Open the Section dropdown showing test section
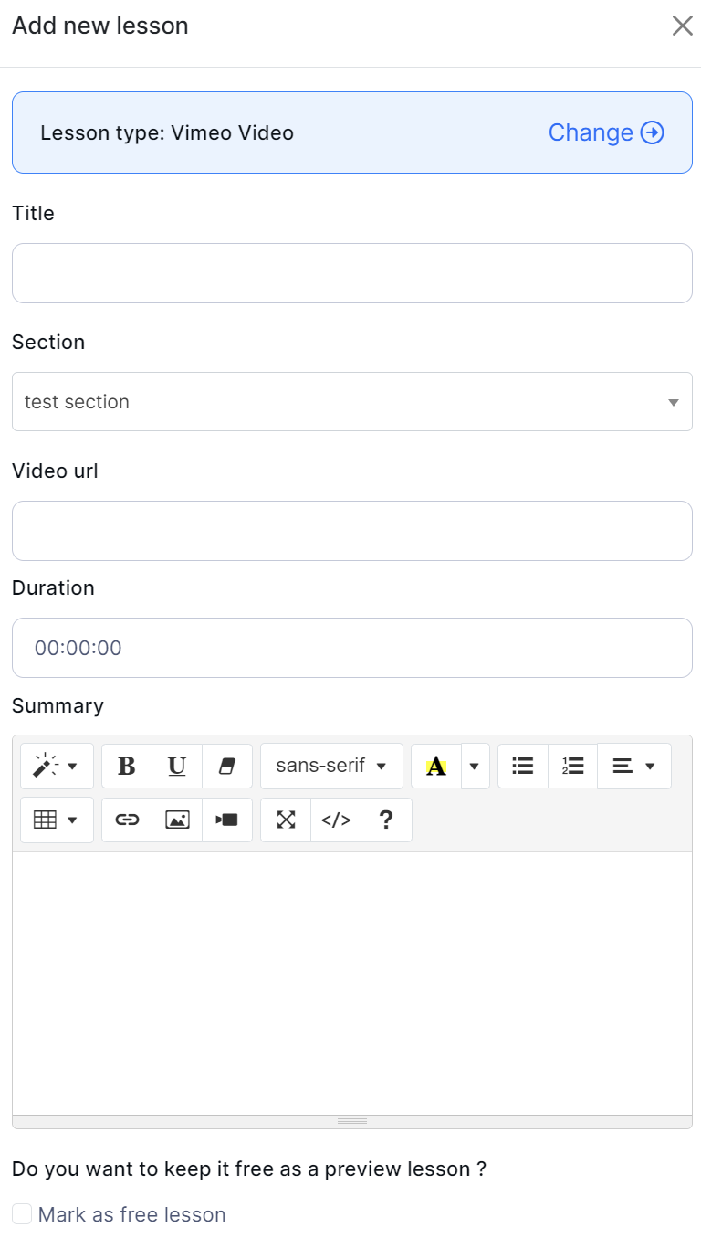 [x=351, y=402]
